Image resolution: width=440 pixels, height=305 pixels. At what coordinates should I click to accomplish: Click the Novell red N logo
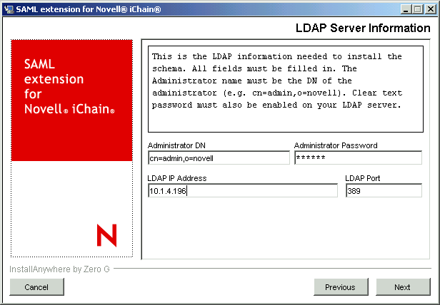click(106, 235)
